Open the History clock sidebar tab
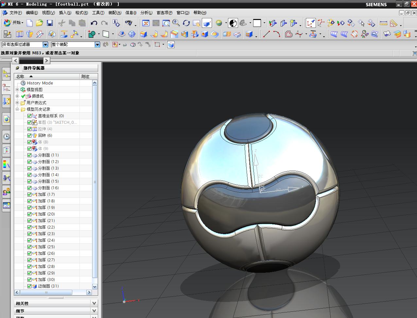This screenshot has height=318, width=417. 6,137
